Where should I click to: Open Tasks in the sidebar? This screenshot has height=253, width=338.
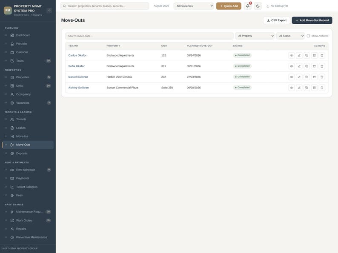tap(28, 61)
